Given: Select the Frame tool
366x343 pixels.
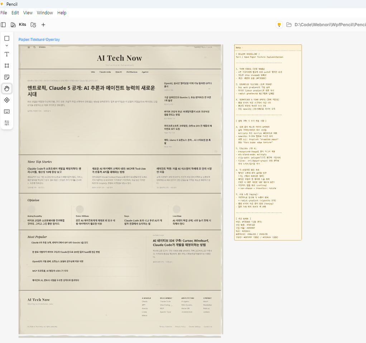Looking at the screenshot, I should [x=7, y=66].
